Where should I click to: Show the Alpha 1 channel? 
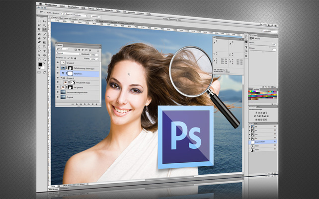(250, 146)
